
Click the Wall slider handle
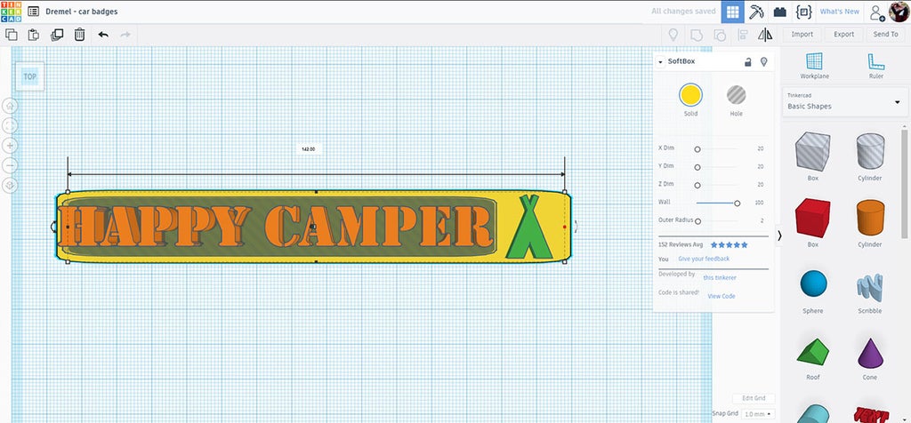[x=737, y=204]
